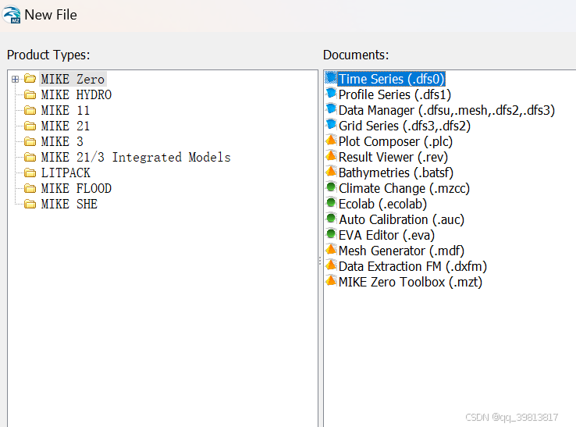
Task: Click the Auto Calibration green icon
Action: pyautogui.click(x=331, y=219)
